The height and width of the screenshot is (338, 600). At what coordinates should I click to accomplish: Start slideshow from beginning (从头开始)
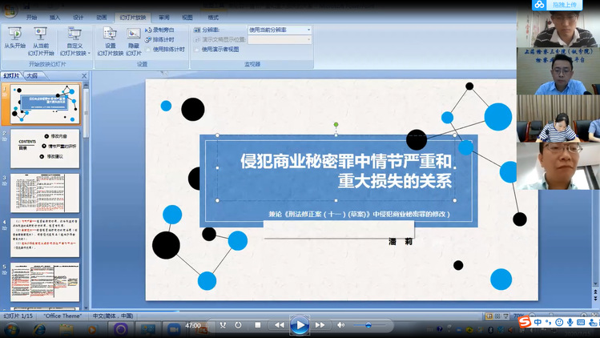click(x=14, y=39)
